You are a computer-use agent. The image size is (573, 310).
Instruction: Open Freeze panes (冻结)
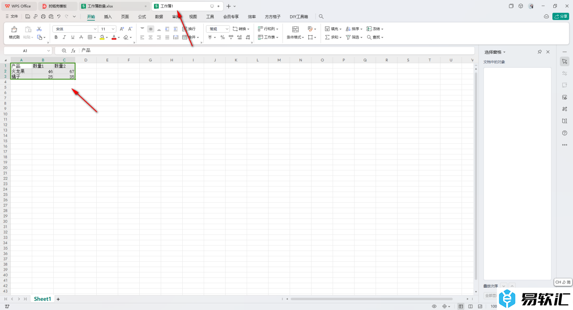(375, 29)
